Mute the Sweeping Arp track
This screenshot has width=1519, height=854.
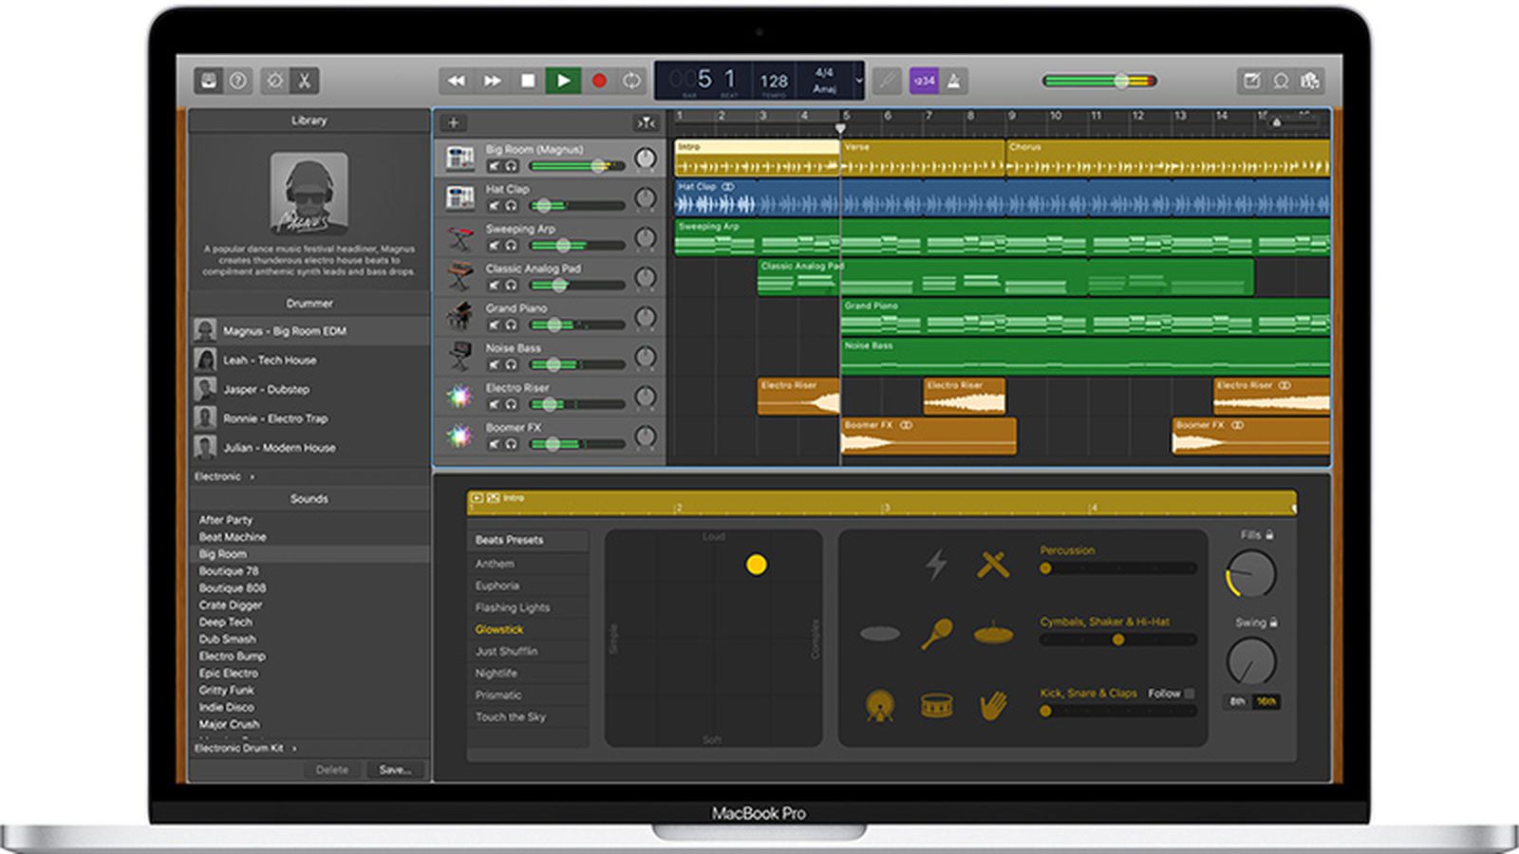pyautogui.click(x=494, y=246)
